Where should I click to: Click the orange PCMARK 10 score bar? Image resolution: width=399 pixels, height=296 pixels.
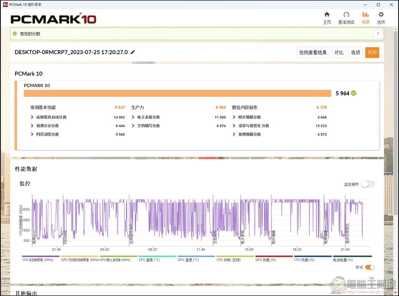pos(178,93)
